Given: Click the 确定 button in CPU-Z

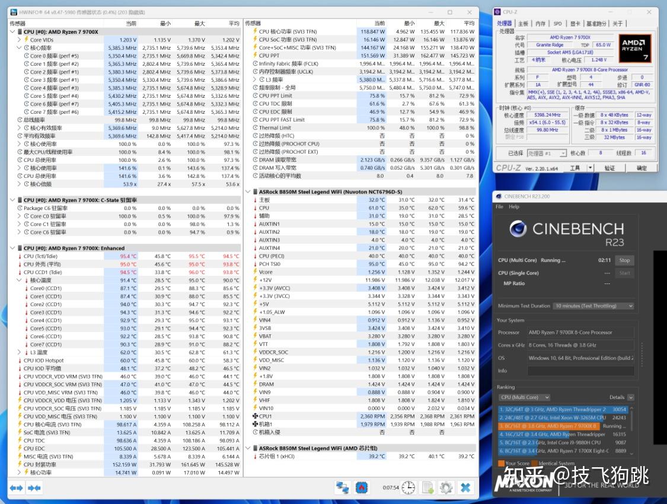Looking at the screenshot, I should 642,168.
